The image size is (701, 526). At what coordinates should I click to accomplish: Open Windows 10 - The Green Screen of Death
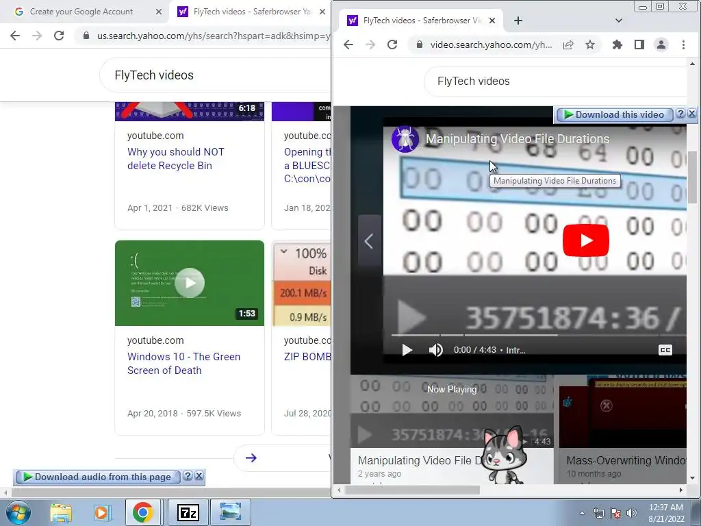point(183,364)
